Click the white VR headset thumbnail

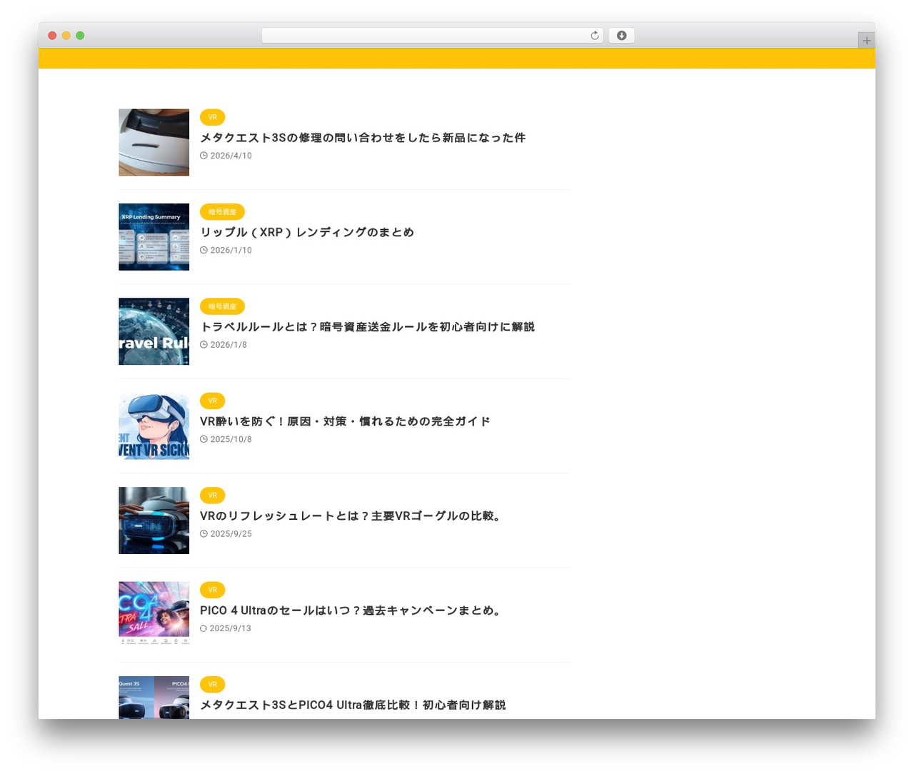154,142
